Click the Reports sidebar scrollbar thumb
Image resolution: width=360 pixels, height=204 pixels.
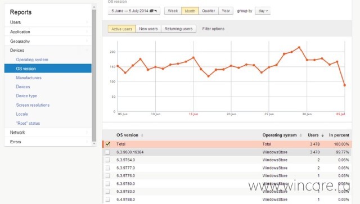click(x=94, y=75)
